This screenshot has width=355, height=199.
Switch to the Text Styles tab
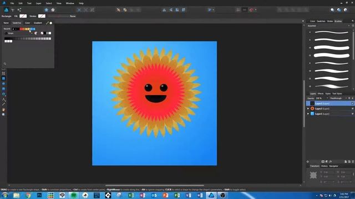pos(337,93)
